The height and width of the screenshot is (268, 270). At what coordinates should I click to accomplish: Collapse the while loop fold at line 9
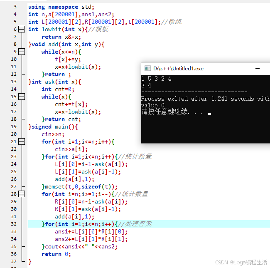pos(22,52)
